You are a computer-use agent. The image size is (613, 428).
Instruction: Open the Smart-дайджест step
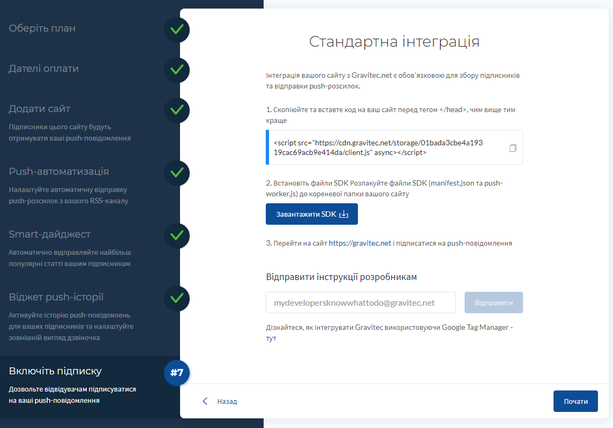[50, 234]
